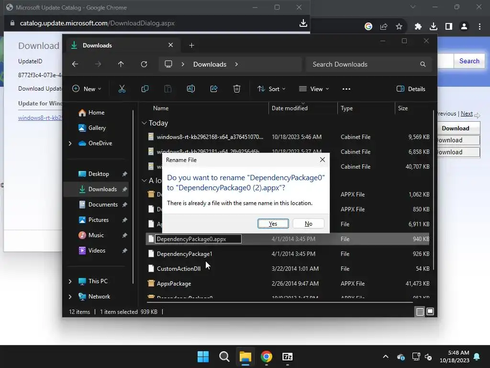
Task: Click the PC icon in address bar
Action: (x=168, y=64)
